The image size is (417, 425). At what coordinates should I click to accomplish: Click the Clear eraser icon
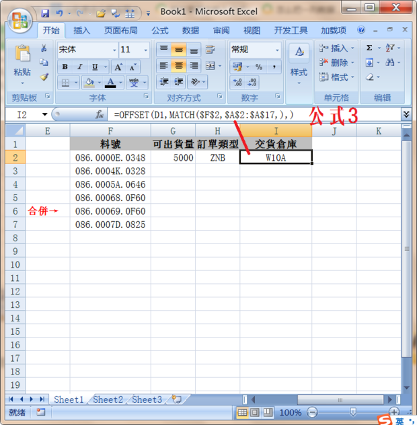click(x=369, y=77)
